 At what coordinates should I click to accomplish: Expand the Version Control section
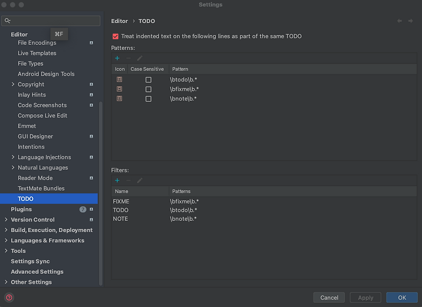[x=6, y=220]
